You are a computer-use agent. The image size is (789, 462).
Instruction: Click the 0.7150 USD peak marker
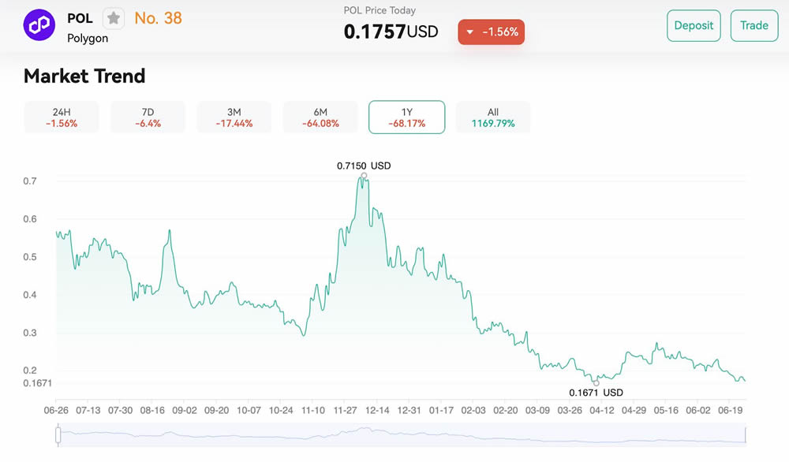[364, 175]
